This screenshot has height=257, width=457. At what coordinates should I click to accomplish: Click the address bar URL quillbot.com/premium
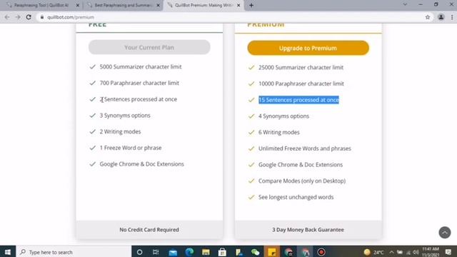coord(71,17)
